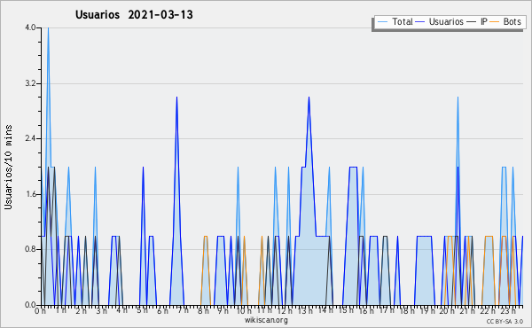Click the y-axis value 3.2
This screenshot has height=328, width=532.
30,83
